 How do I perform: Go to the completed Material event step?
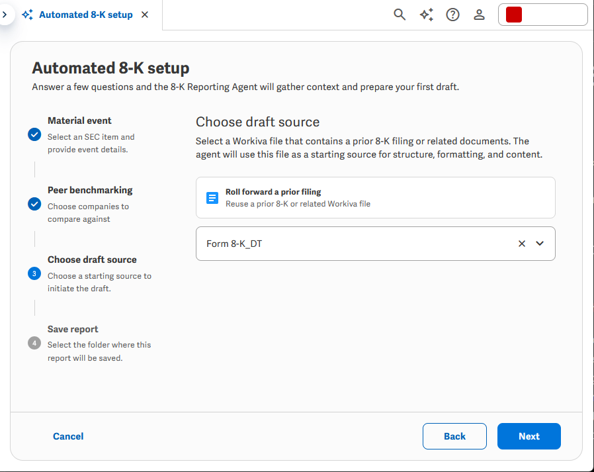click(34, 134)
